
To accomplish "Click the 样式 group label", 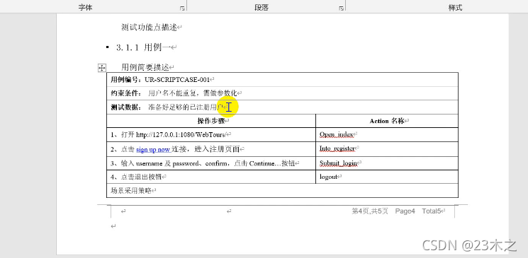I will click(x=455, y=8).
